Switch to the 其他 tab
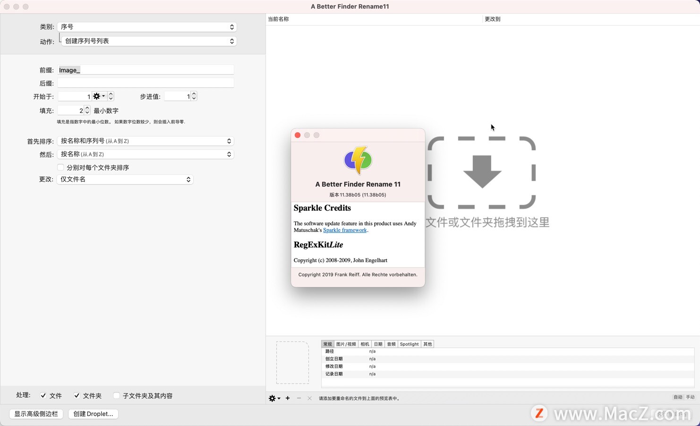700x426 pixels. 427,344
